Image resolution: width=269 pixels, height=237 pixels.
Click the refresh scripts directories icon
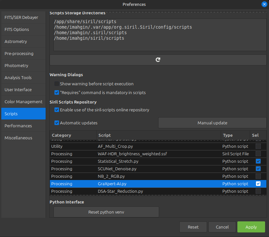[x=158, y=60]
